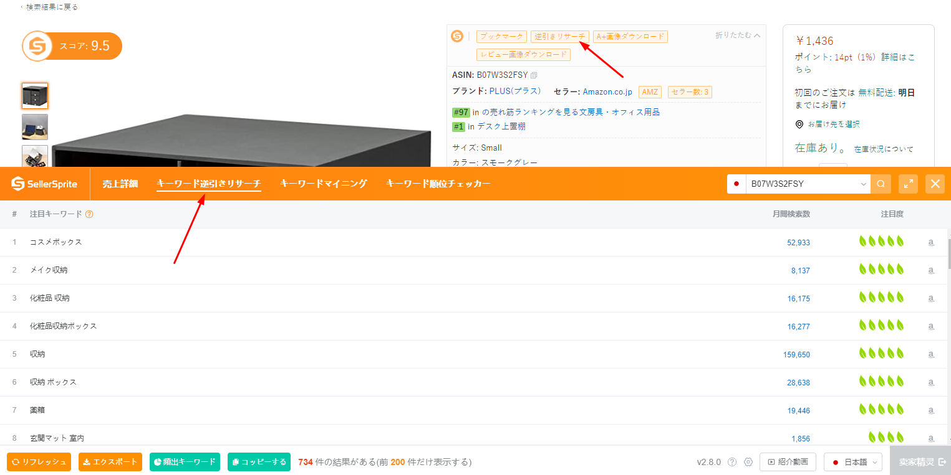This screenshot has height=475, width=951.
Task: Switch to the 売上詳細 tab
Action: [x=120, y=184]
